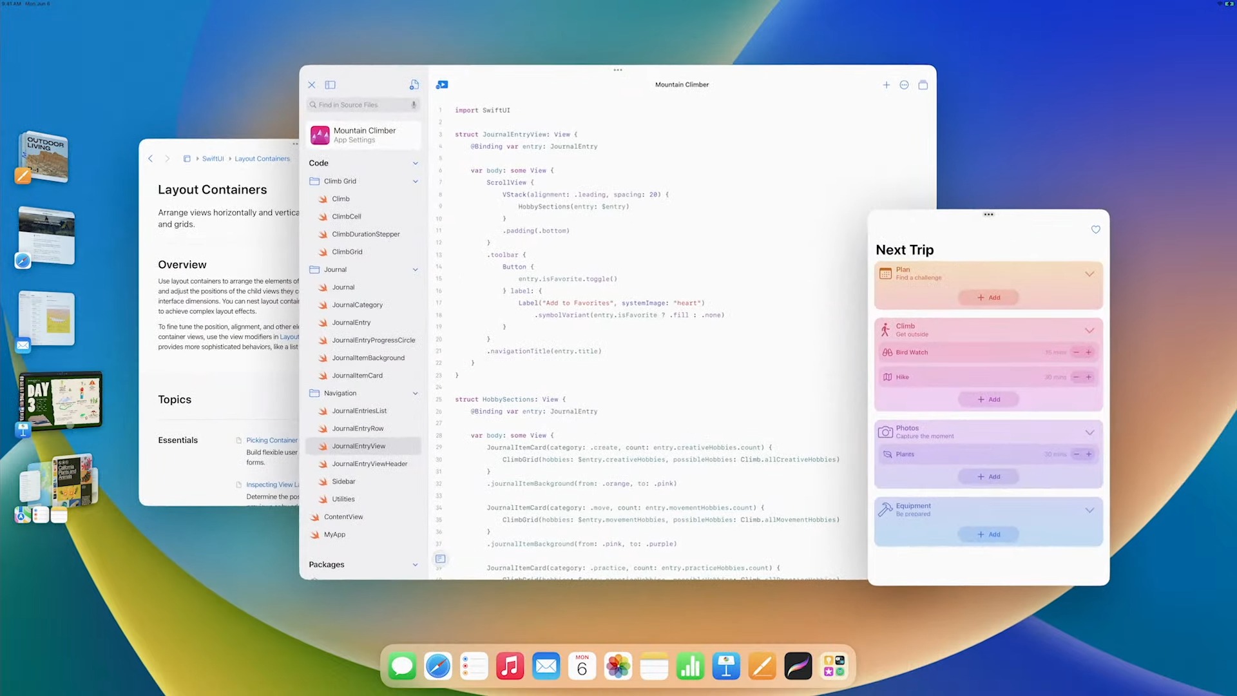
Task: Click the Add button under Photos section
Action: (x=988, y=476)
